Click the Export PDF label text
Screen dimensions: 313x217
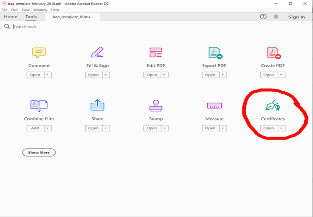tap(214, 66)
